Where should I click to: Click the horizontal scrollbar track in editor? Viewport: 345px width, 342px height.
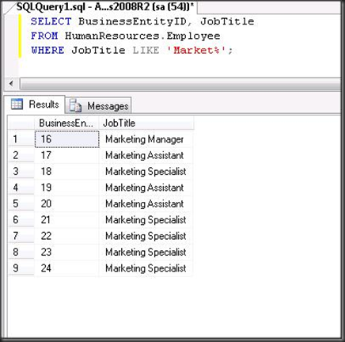coord(180,84)
